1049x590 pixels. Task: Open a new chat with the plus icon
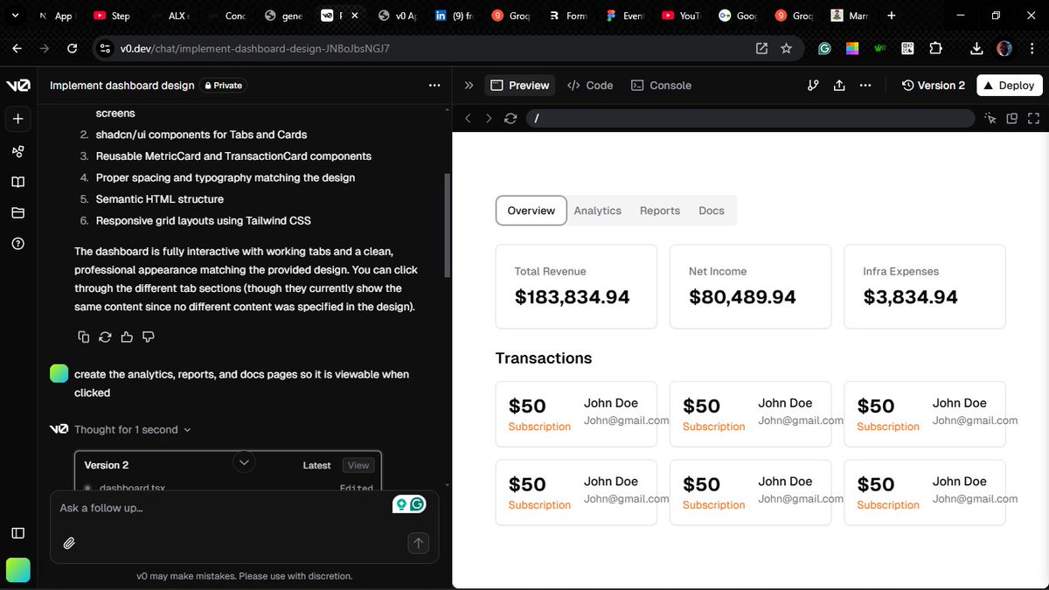[x=18, y=119]
